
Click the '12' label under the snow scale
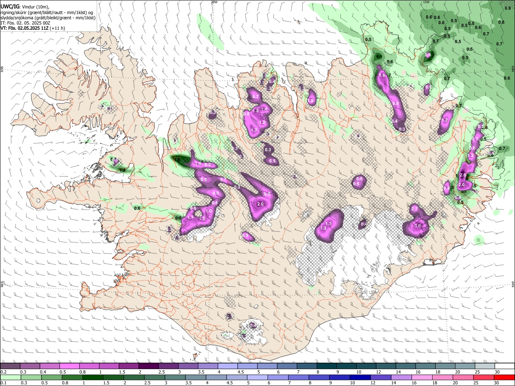(378, 372)
